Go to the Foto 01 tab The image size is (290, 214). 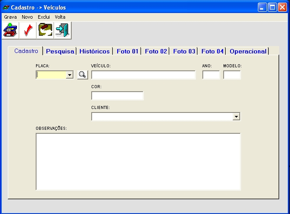(128, 51)
